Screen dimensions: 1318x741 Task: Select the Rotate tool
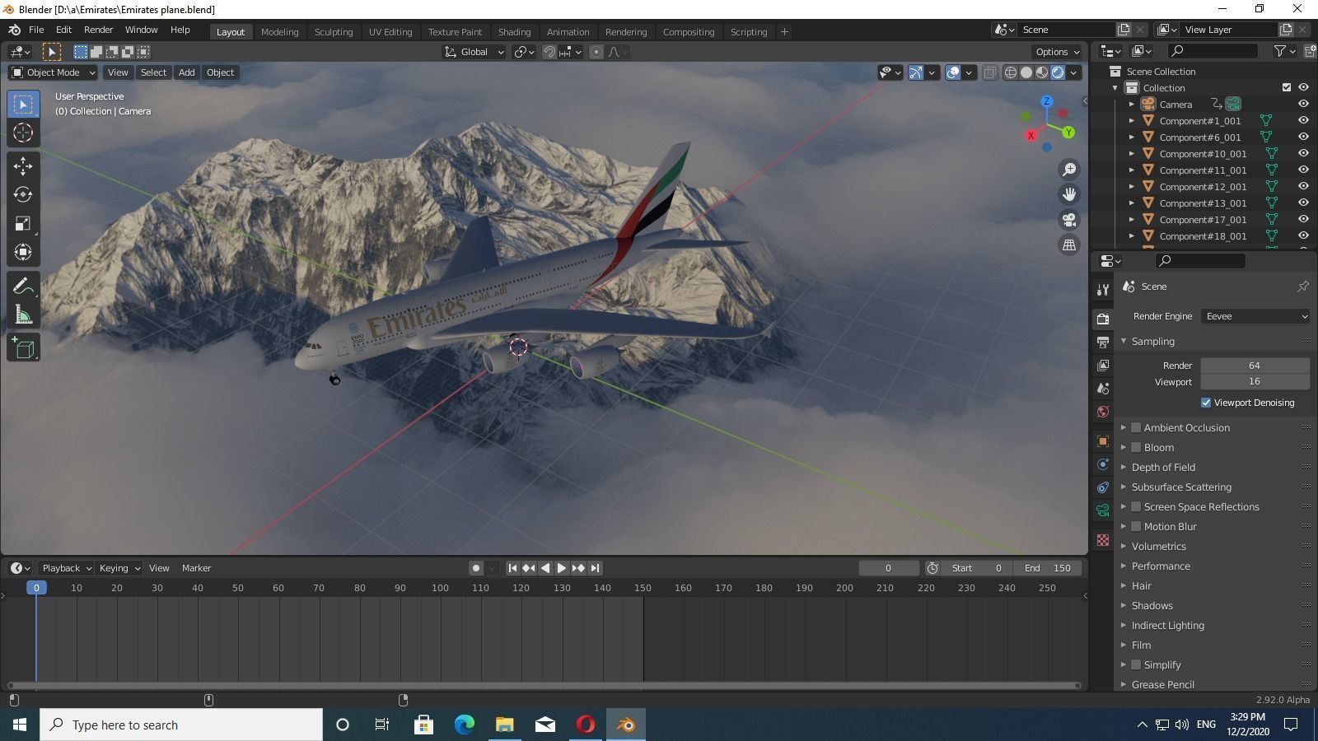(x=23, y=195)
